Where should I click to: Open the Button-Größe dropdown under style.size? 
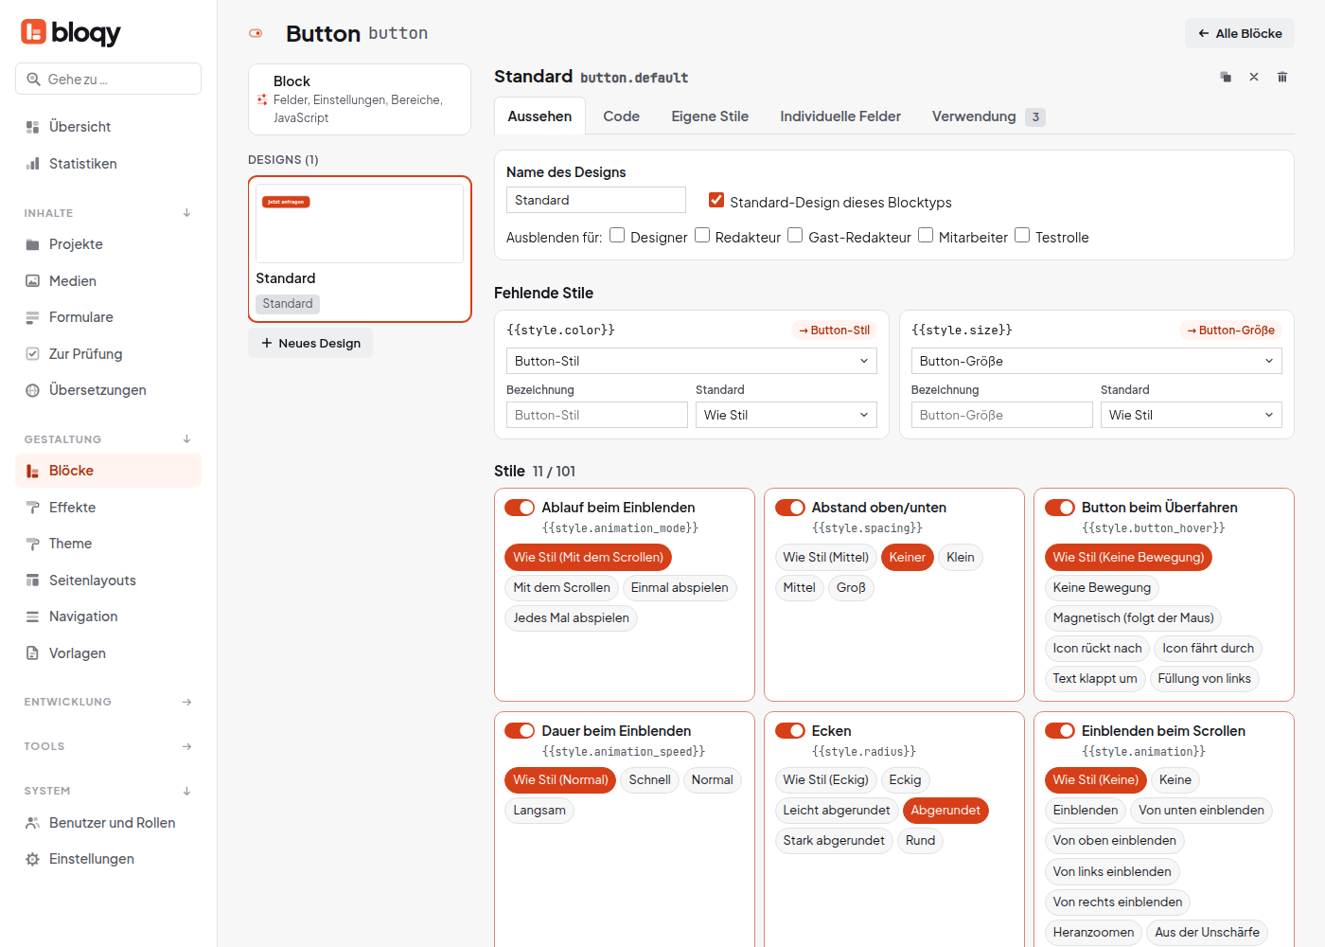pos(1097,361)
